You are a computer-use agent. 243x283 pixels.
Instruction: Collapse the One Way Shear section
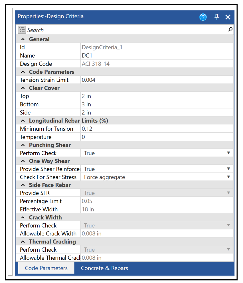(x=23, y=161)
